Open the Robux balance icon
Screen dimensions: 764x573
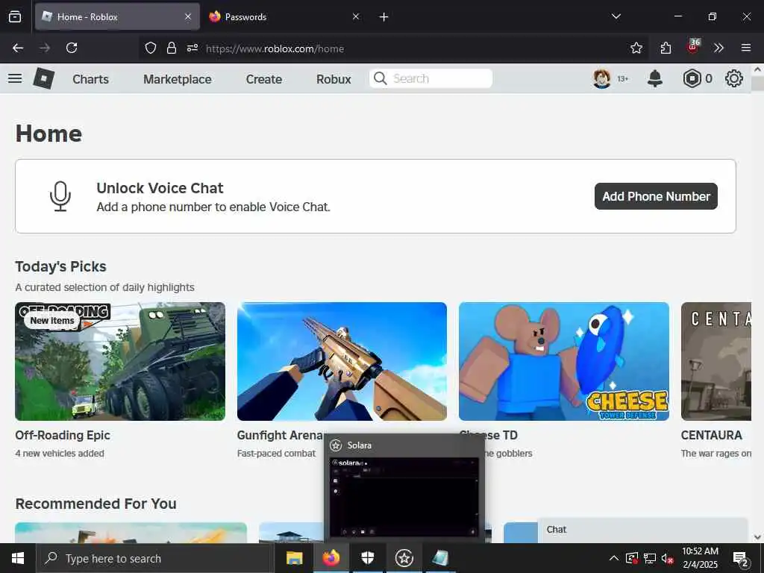click(x=692, y=78)
